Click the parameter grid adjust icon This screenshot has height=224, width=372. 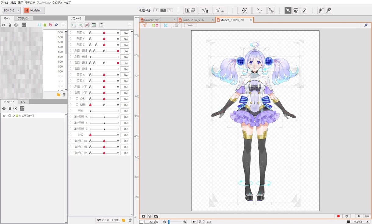pos(102,25)
